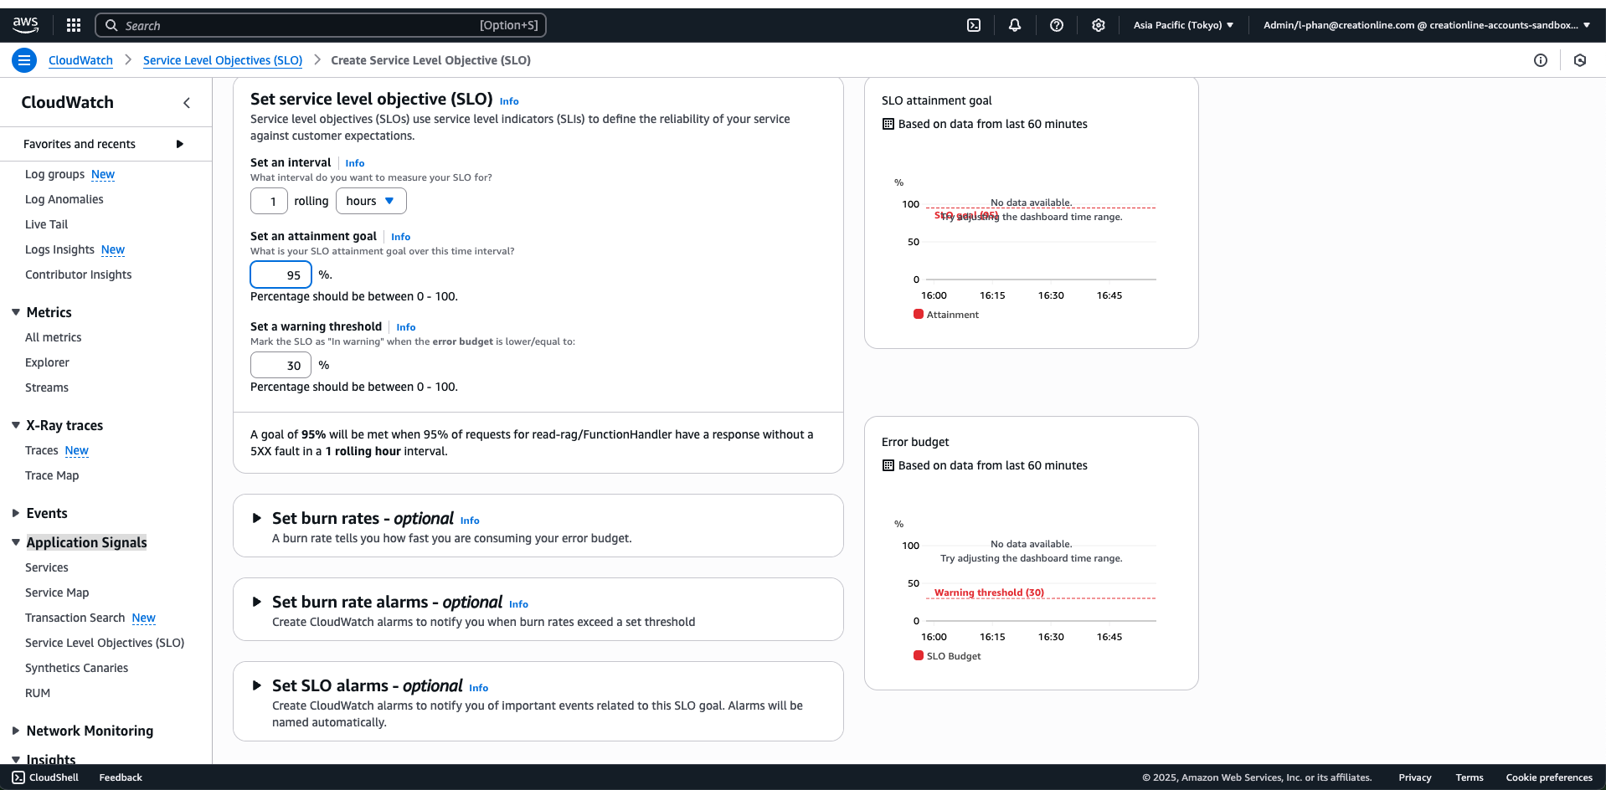The height and width of the screenshot is (790, 1606).
Task: Click the attainment goal percentage input
Action: 281,274
